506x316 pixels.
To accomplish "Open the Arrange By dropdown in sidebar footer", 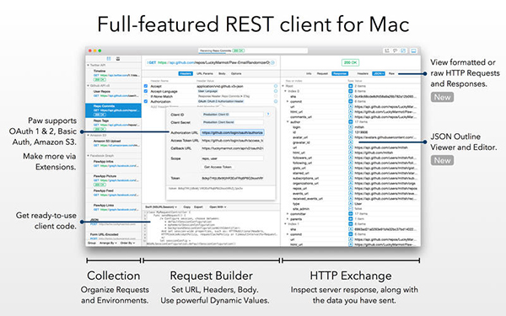I will 108,243.
